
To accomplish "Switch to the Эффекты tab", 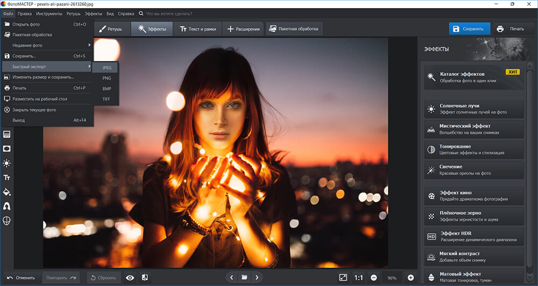I will pos(152,29).
